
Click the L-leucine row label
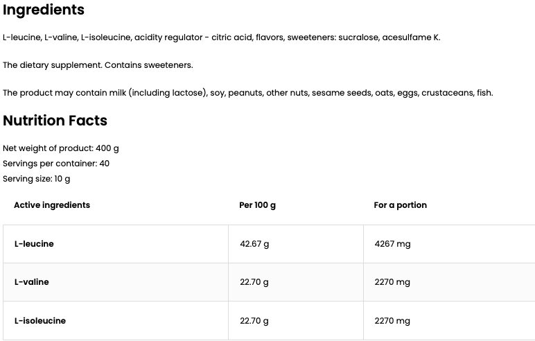[34, 244]
